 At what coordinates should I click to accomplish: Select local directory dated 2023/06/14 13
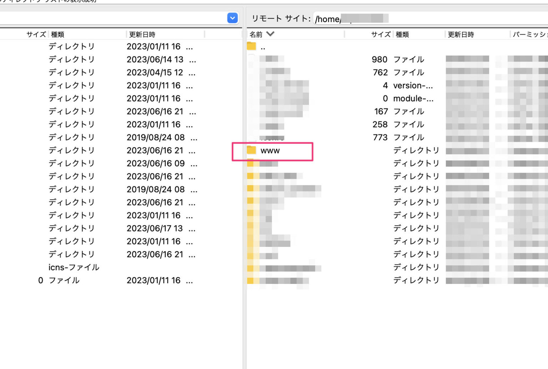click(155, 59)
